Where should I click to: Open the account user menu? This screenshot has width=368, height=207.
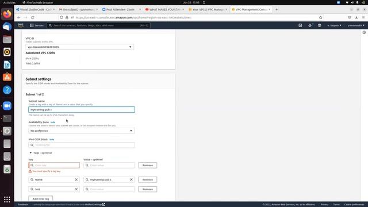356,25
